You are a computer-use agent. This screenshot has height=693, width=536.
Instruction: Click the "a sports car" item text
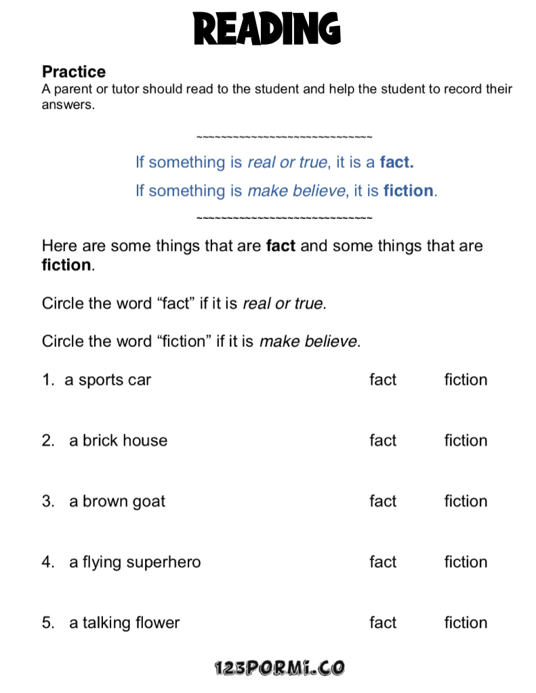[108, 380]
